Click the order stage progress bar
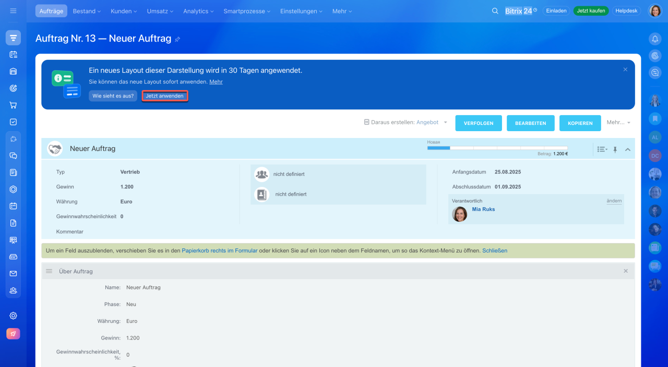The width and height of the screenshot is (668, 367). 497,148
